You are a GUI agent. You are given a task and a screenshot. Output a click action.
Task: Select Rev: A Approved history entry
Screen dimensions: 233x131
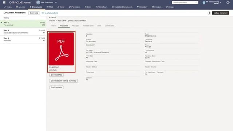23,39
